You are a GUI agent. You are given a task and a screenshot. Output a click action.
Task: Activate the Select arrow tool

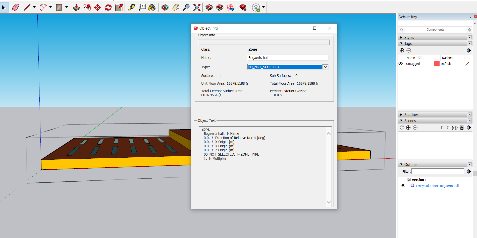click(4, 8)
